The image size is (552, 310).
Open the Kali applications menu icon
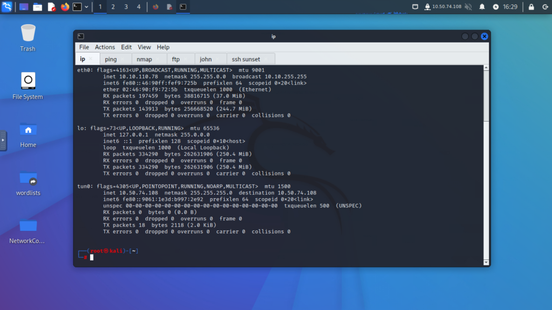(x=7, y=7)
